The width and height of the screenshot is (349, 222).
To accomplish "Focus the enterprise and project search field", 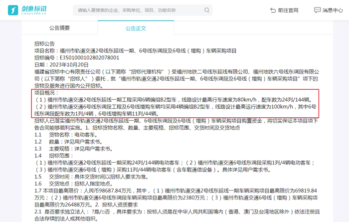I will (x=143, y=10).
